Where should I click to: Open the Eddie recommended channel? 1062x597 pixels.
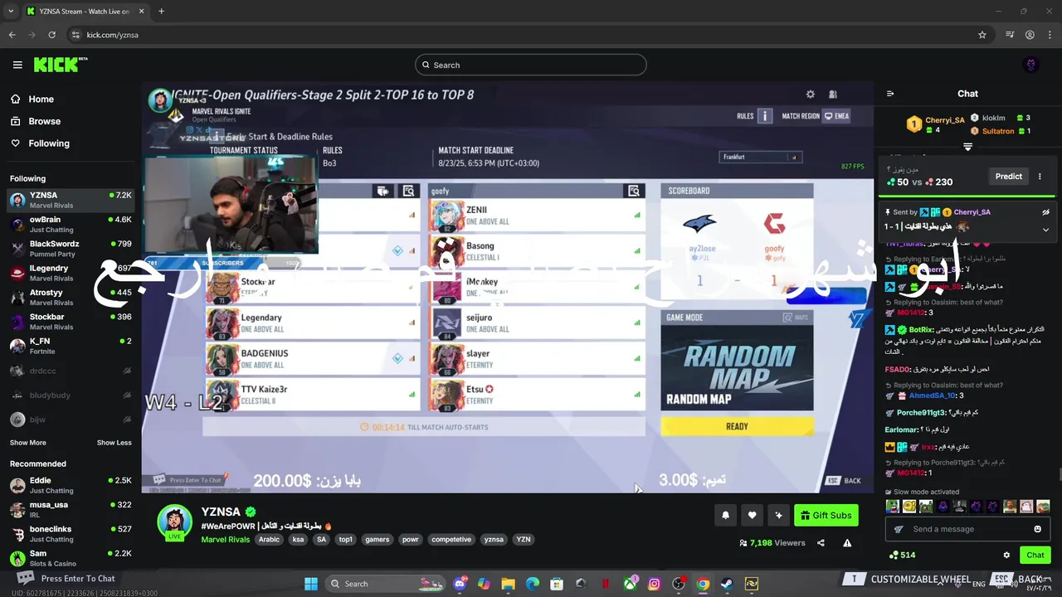pos(71,485)
